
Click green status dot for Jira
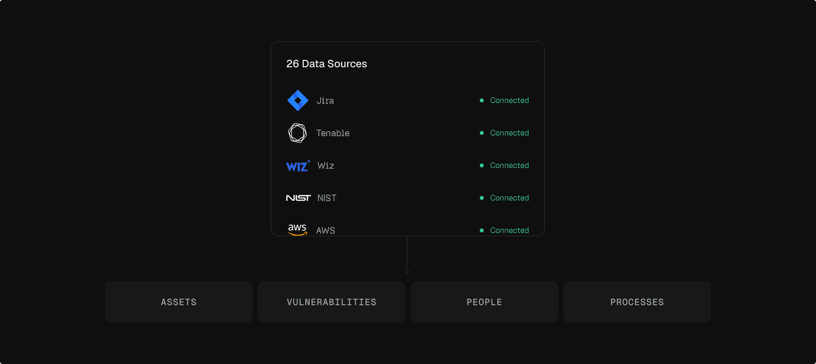[x=482, y=100]
